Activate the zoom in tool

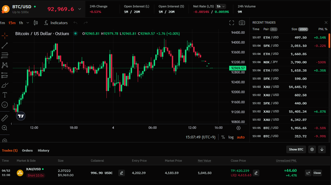pos(5,128)
